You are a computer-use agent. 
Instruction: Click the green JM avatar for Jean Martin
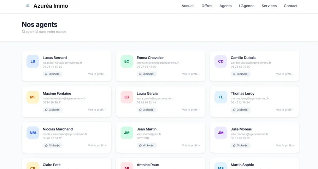coord(127,133)
